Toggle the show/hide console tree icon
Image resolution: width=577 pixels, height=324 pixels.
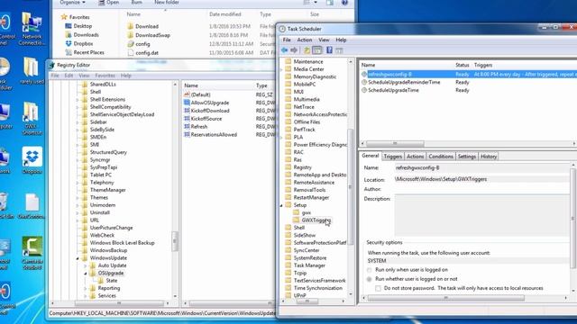[316, 50]
